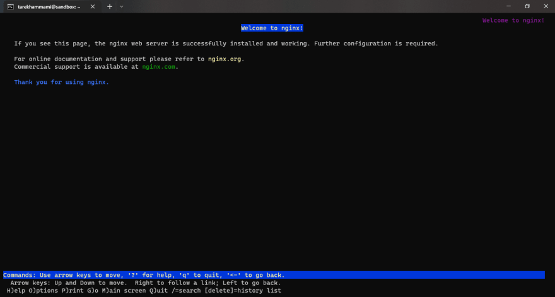Click the 'Arrow keys: Up and Down' help line
555x297 pixels.
146,283
